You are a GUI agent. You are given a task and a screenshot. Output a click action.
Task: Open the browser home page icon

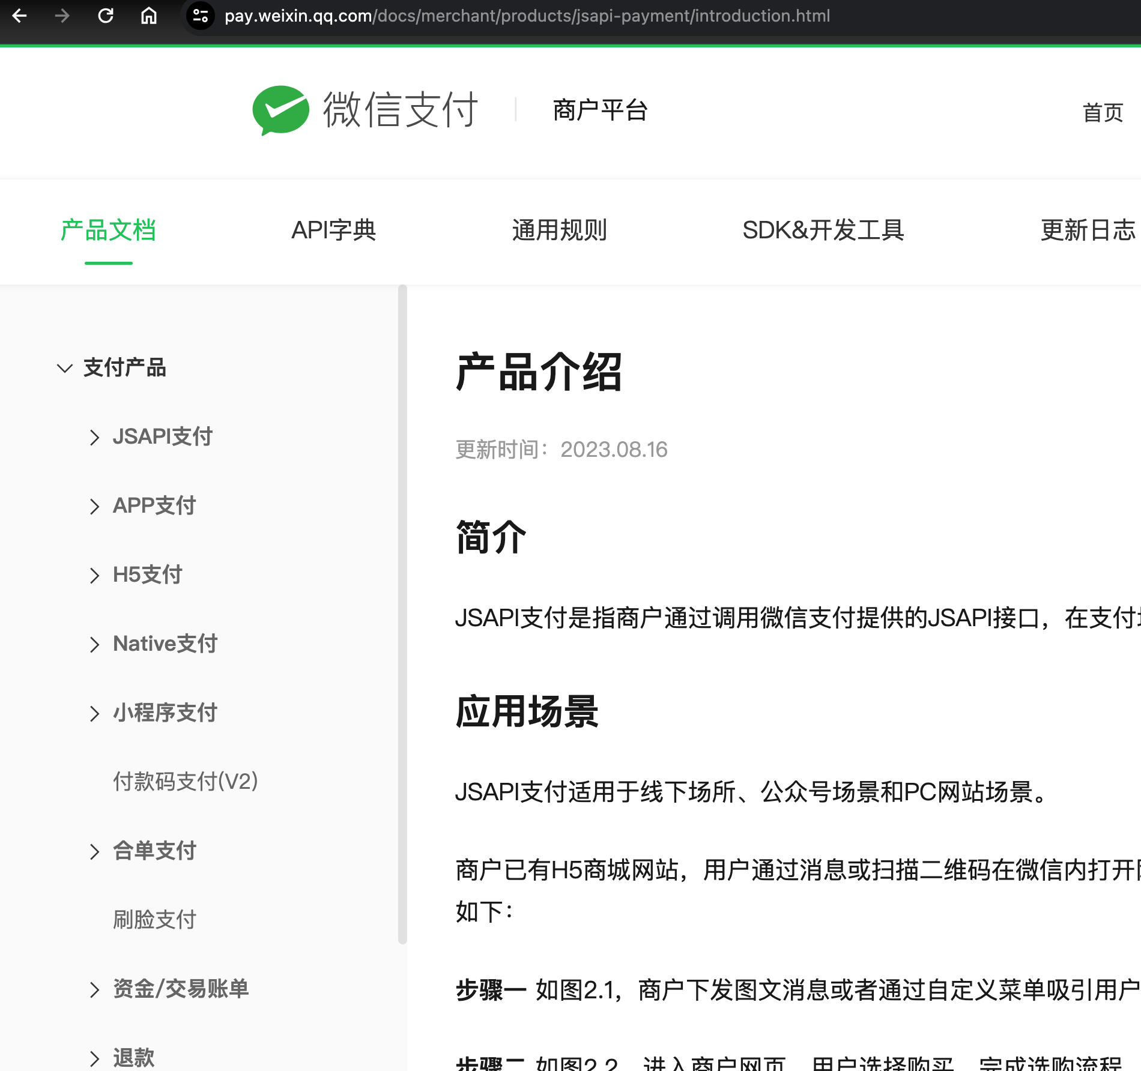pos(149,16)
